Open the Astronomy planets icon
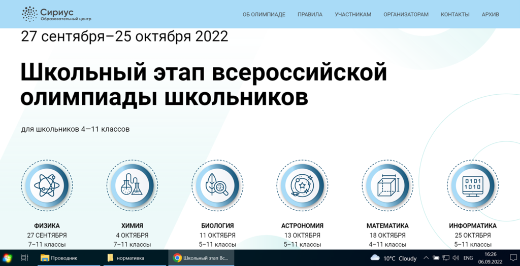The image size is (520, 266). click(302, 185)
